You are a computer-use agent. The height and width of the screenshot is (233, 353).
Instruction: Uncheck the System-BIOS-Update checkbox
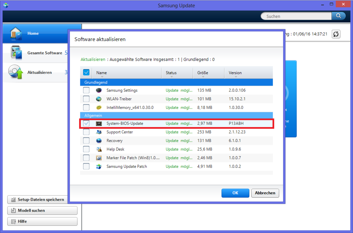point(86,124)
